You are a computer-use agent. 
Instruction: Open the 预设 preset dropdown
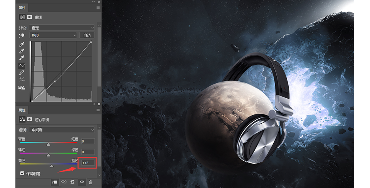[62, 28]
